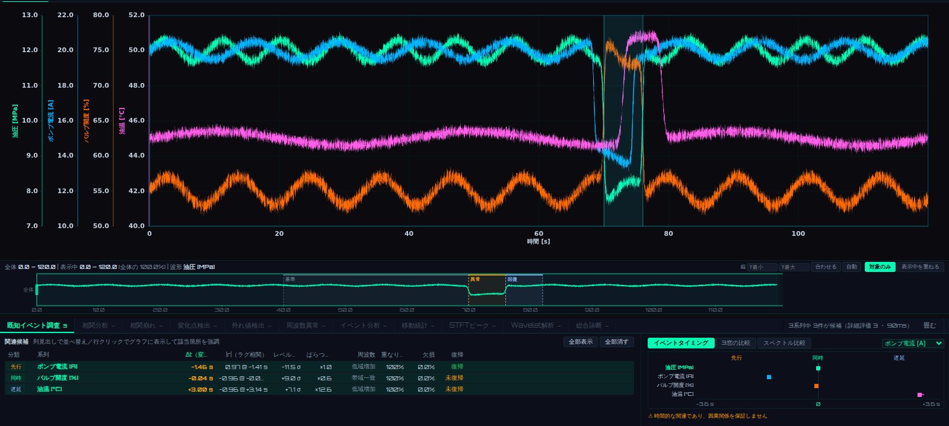Select the ポンプ電流 [A] candidate row
This screenshot has width=949, height=426.
319,367
